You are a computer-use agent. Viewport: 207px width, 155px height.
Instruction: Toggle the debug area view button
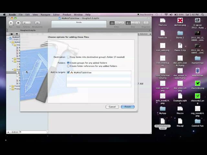tap(133, 23)
